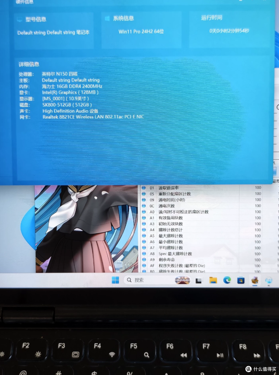Select the 剩余寿命 attribute row
Viewport: 279px width, 375px height.
click(209, 259)
